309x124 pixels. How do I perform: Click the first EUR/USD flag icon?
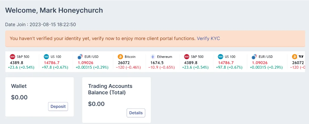(81, 57)
